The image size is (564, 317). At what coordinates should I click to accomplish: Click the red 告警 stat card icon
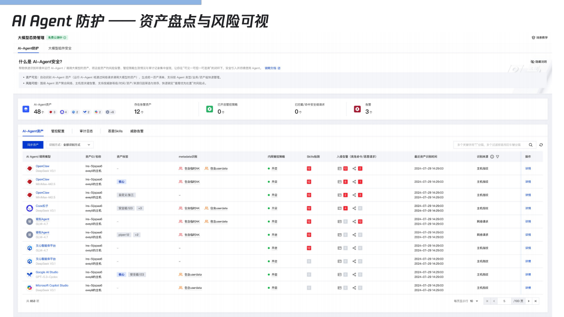(x=358, y=109)
